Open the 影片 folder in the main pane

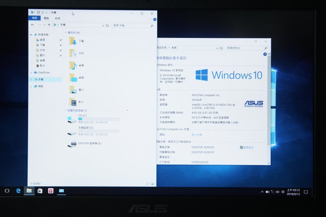pos(77,102)
